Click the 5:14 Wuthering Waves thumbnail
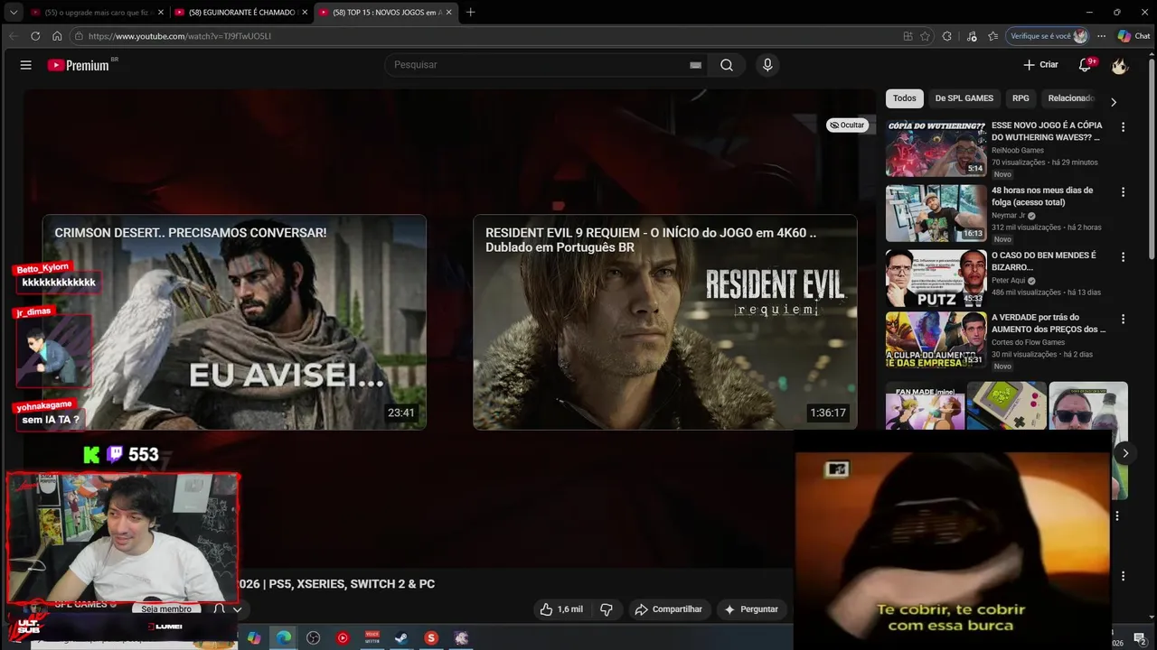 pyautogui.click(x=936, y=148)
